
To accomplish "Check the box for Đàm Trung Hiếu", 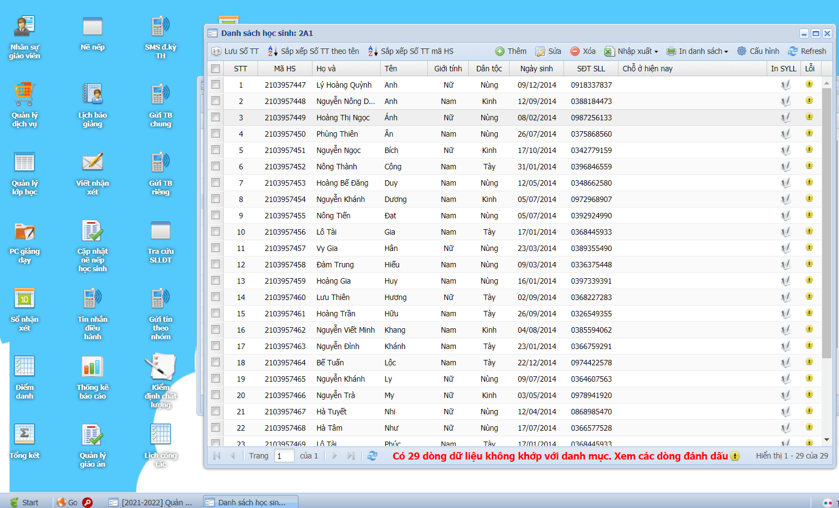I will pos(216,265).
